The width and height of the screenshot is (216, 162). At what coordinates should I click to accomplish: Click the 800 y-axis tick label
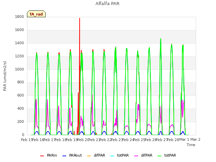point(21,82)
